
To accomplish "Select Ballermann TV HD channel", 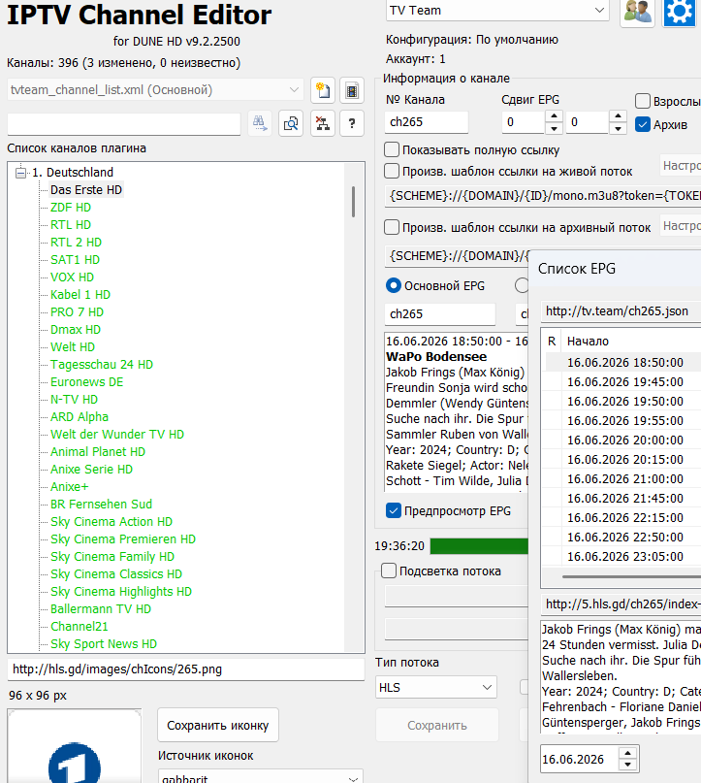I will coord(101,609).
